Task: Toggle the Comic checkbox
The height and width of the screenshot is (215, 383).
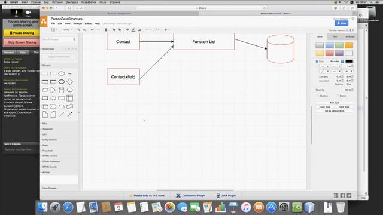Action: [338, 96]
